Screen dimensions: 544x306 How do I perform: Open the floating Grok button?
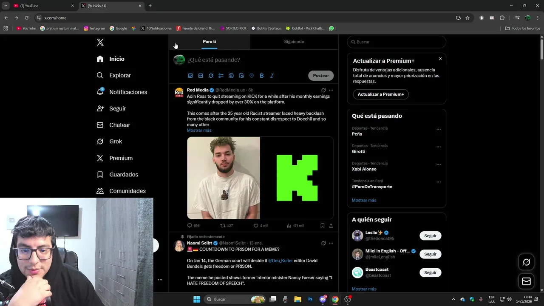tap(526, 262)
